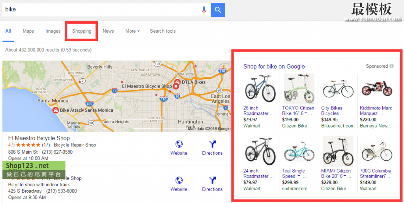Open 26 inch Roadmaster product link
This screenshot has width=404, height=204.
click(258, 111)
